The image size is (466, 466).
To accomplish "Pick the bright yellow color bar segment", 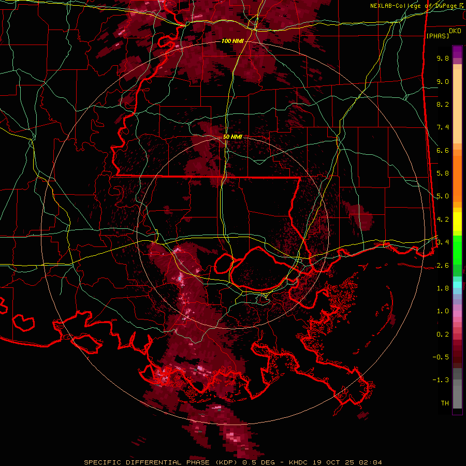I will coord(457,222).
